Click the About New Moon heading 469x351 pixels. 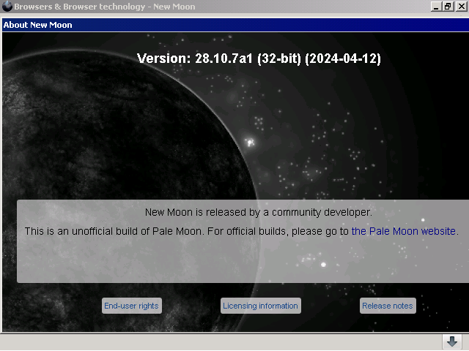tap(37, 25)
